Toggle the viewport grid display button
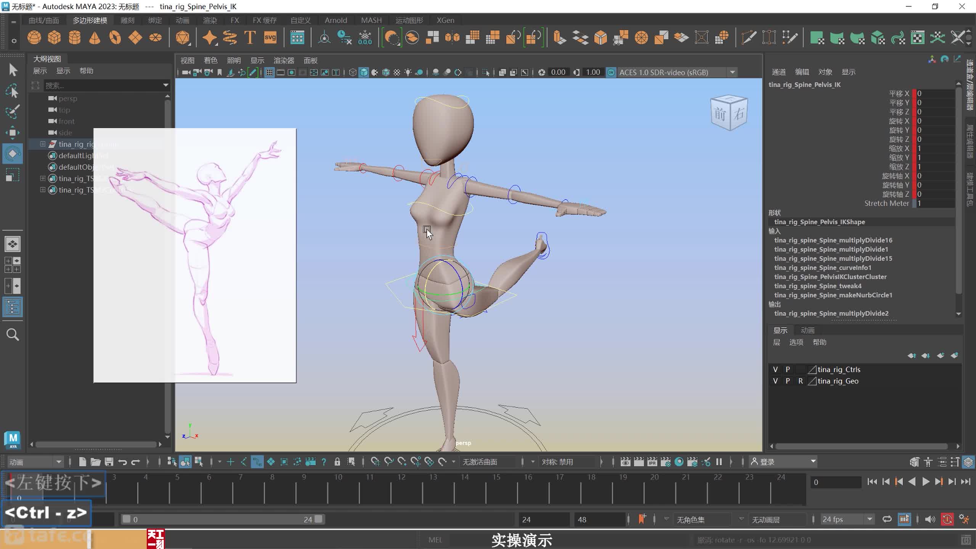Viewport: 976px width, 549px height. pos(270,72)
